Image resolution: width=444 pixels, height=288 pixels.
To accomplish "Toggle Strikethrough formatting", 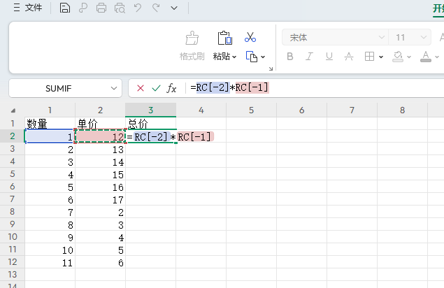I will (x=349, y=57).
